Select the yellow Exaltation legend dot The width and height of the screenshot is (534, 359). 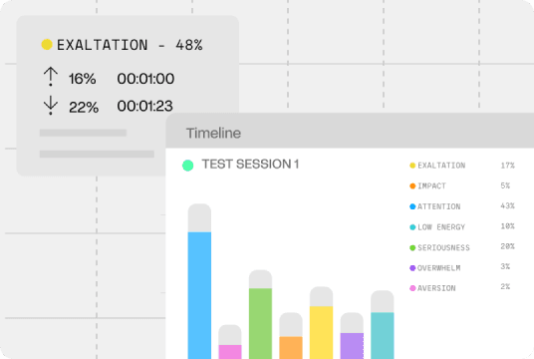coord(412,166)
